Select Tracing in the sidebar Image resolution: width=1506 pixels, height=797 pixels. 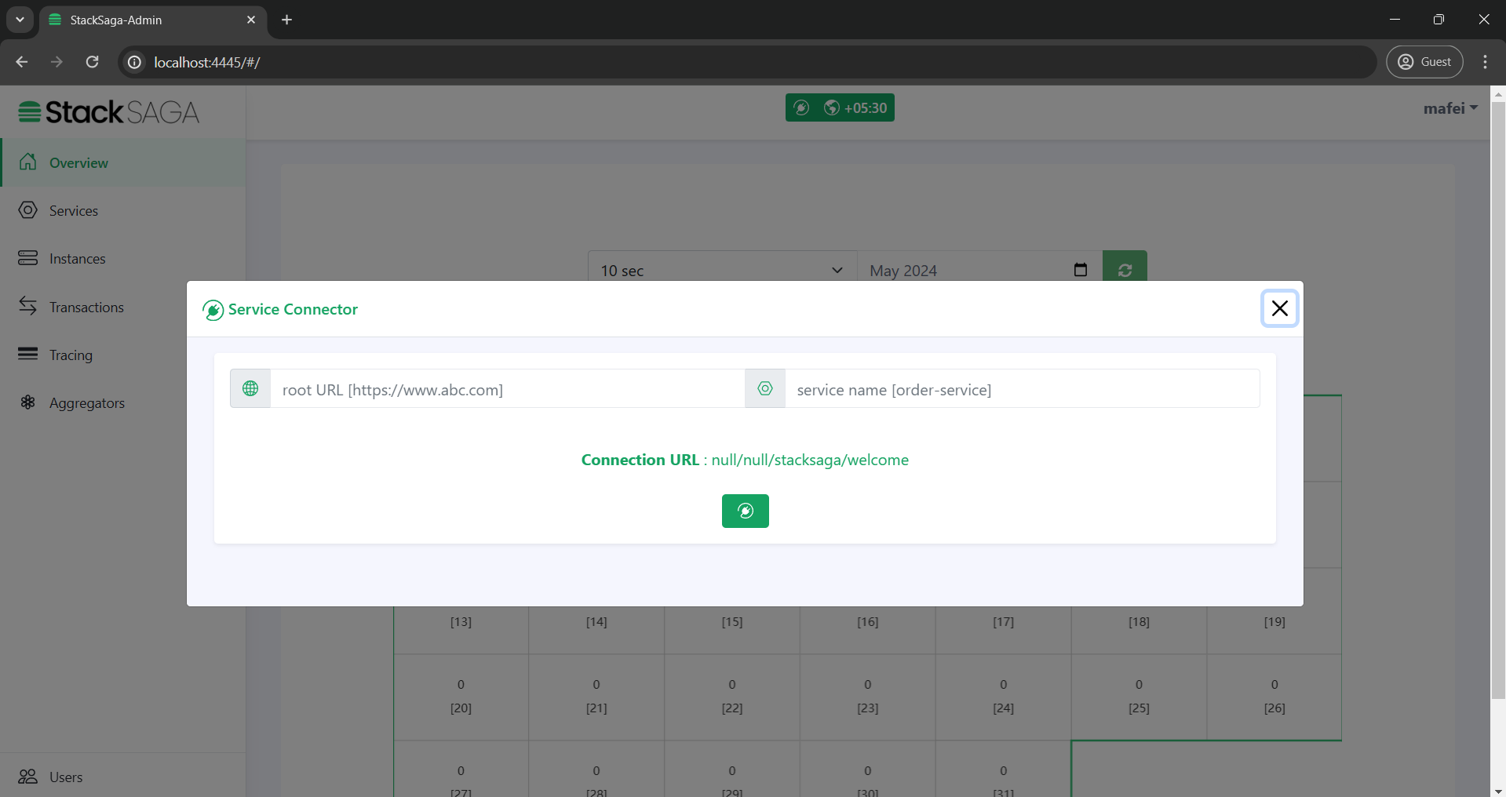(93, 355)
